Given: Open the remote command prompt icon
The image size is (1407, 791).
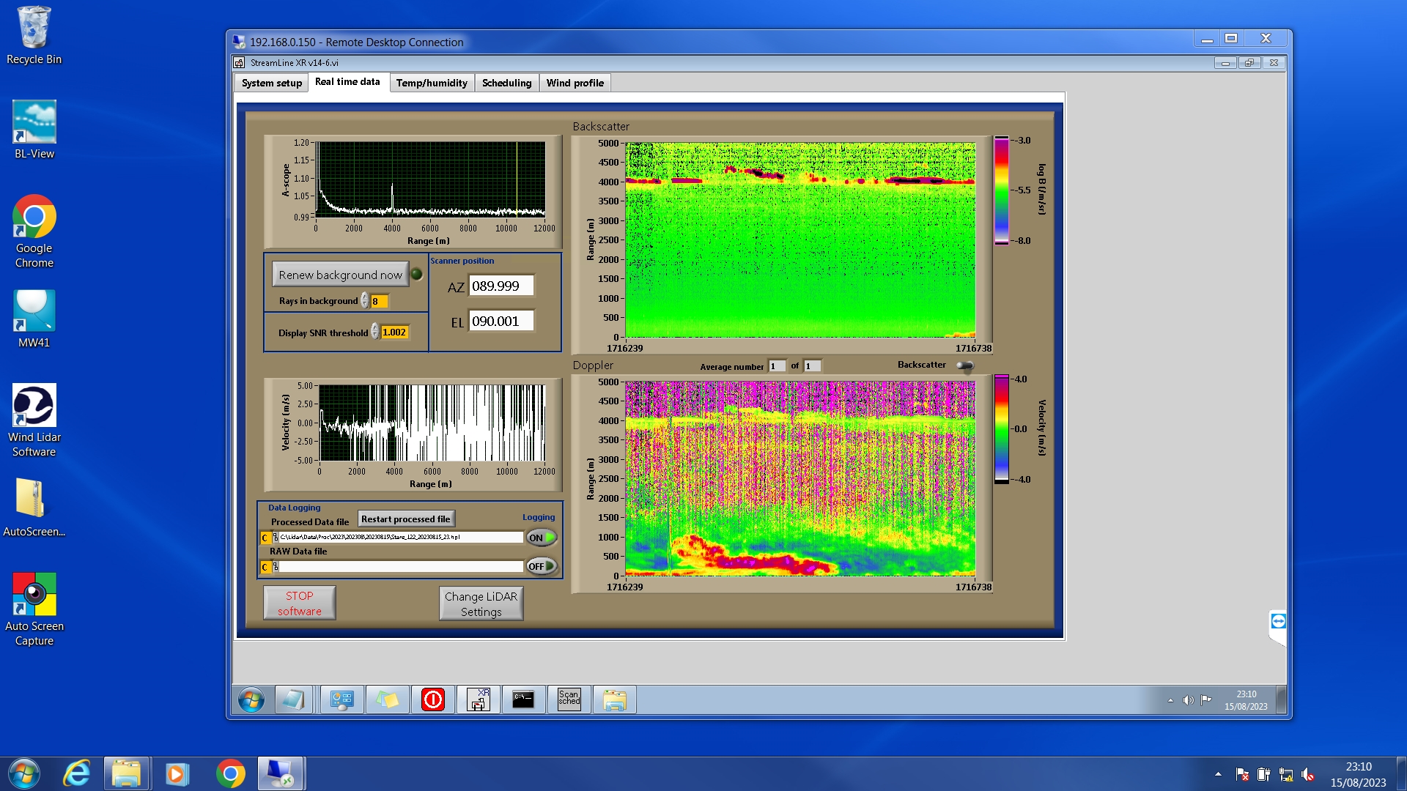Looking at the screenshot, I should click(x=523, y=699).
